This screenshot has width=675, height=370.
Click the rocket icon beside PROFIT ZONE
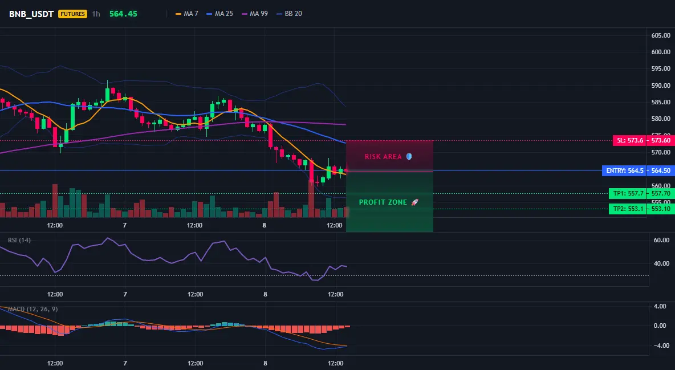414,202
